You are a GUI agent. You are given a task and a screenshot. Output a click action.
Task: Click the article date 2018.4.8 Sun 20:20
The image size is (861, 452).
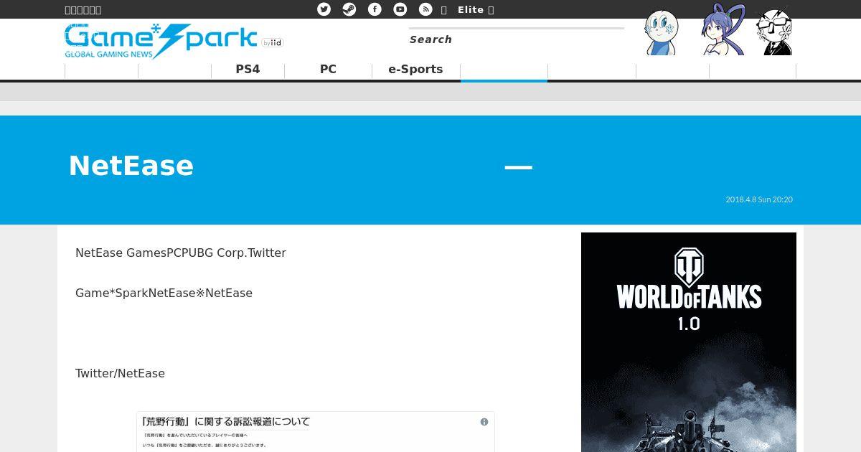tap(759, 199)
